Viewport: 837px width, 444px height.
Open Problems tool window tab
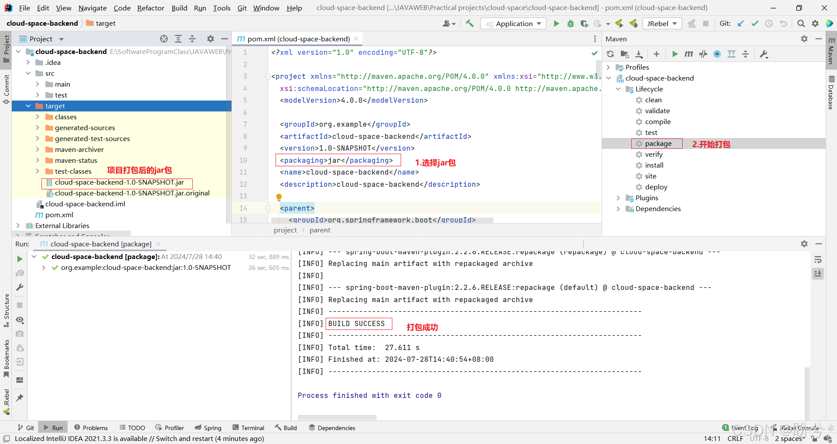click(x=91, y=428)
